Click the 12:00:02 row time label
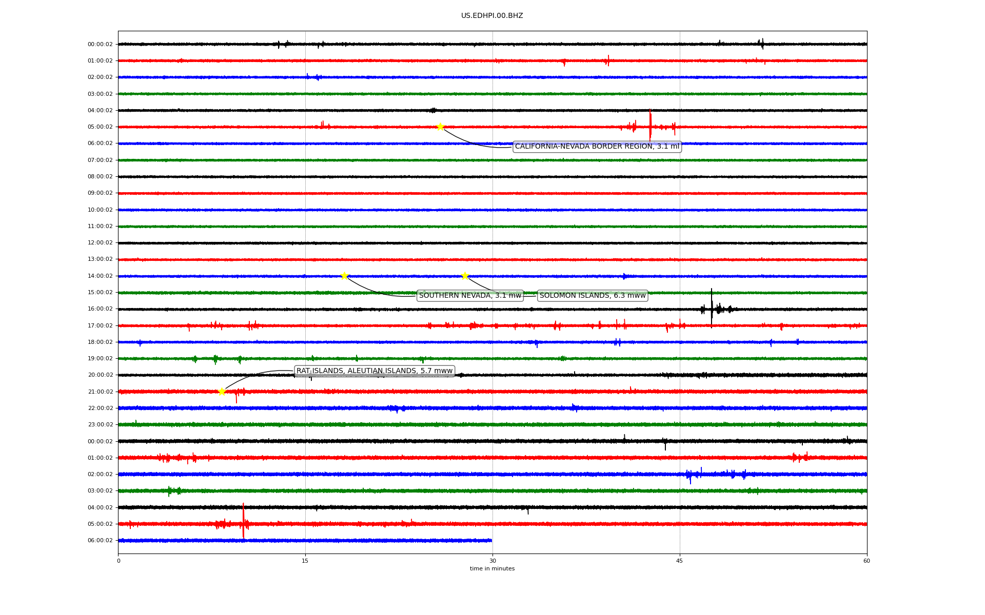The image size is (985, 615). click(x=100, y=243)
